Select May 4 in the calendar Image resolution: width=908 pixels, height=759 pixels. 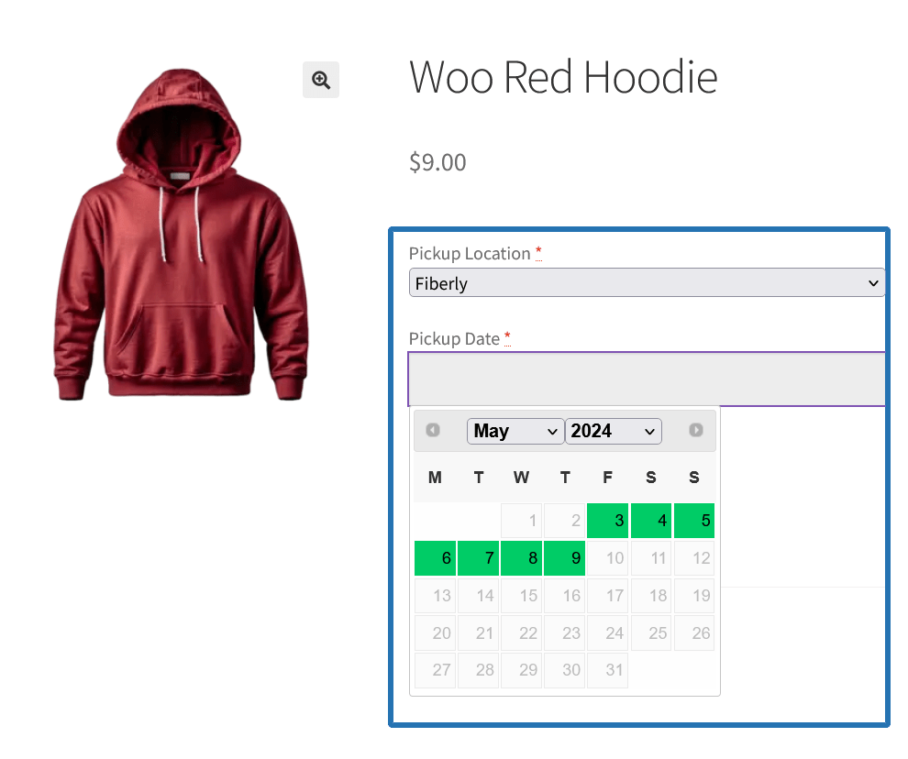coord(651,520)
